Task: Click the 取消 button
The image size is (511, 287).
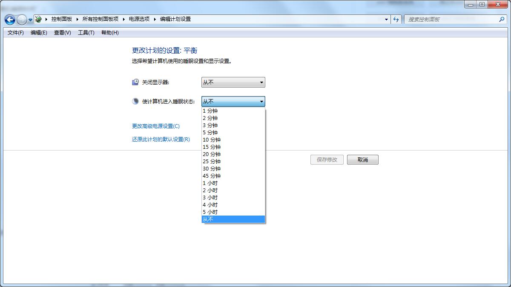Action: coord(362,159)
